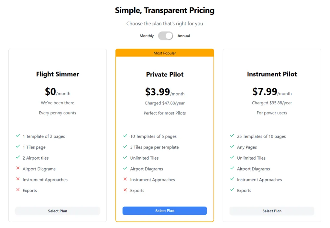
Task: Select Plan for Instrument Pilot
Action: (272, 211)
